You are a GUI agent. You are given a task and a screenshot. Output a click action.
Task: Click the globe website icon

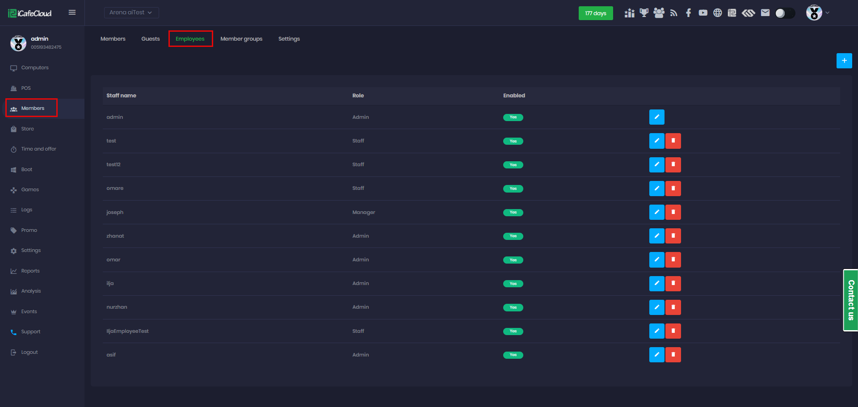pyautogui.click(x=717, y=13)
